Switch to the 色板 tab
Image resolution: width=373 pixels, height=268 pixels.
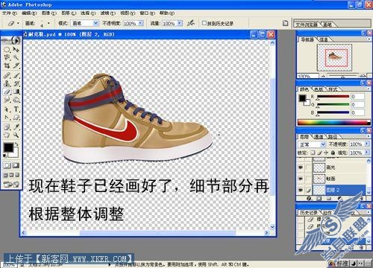coord(319,89)
